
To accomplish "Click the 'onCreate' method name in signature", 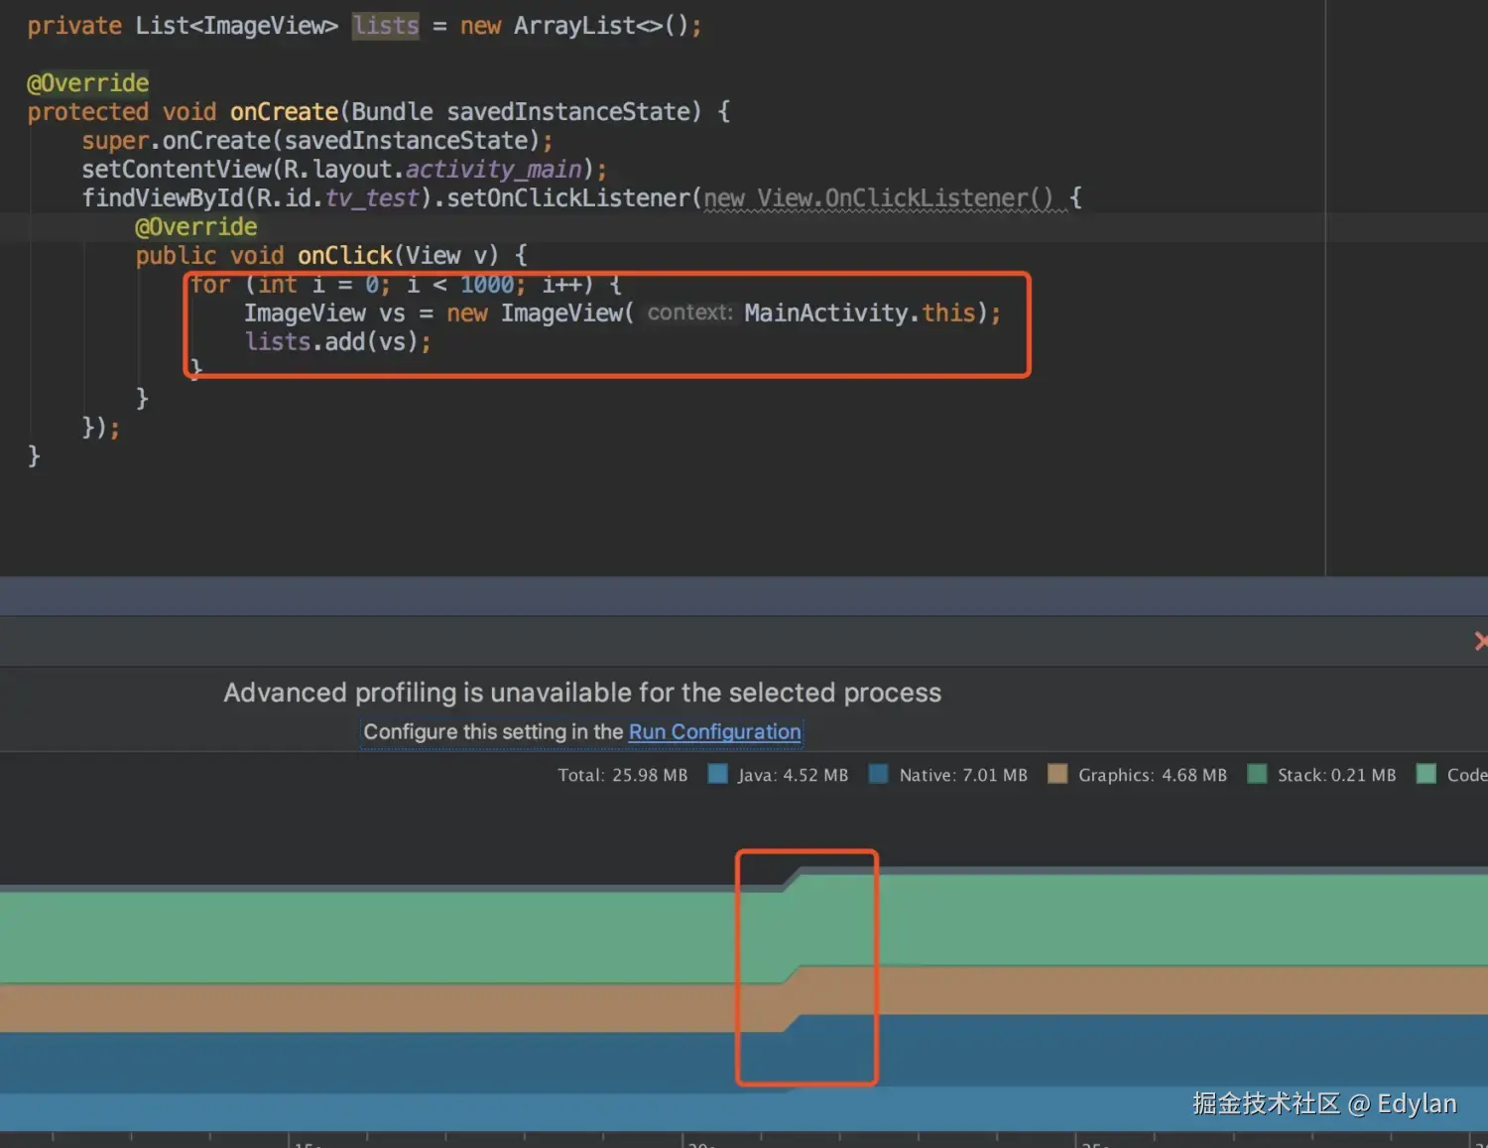I will tap(284, 112).
